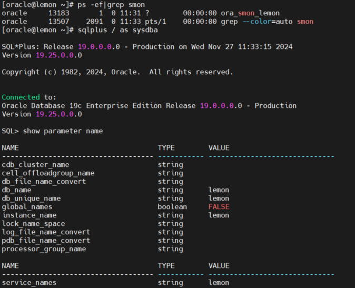Click 'Version 19.25.0.0.0' below the SQL*Plus banner
Screen dimensions: 355x288
click(42, 55)
